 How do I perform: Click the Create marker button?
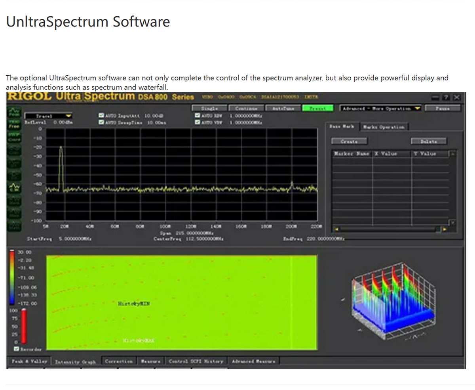point(349,141)
